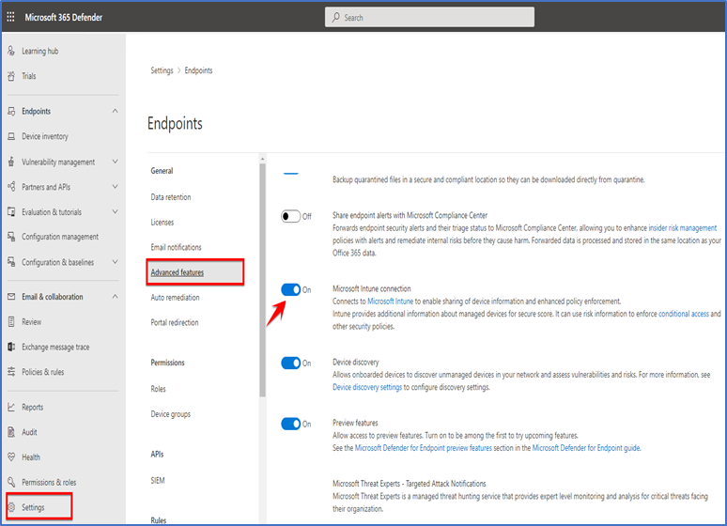Click the Partners and APIs icon

(11, 187)
